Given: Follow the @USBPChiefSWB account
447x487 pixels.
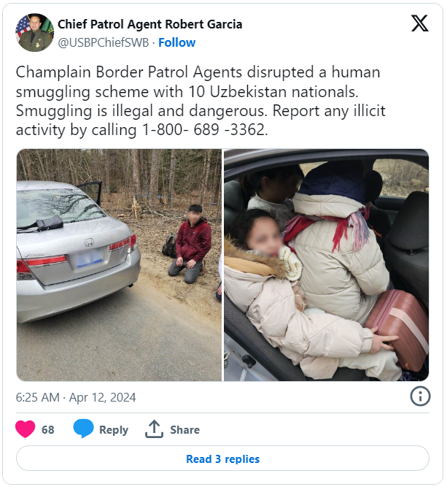Looking at the screenshot, I should click(x=176, y=42).
